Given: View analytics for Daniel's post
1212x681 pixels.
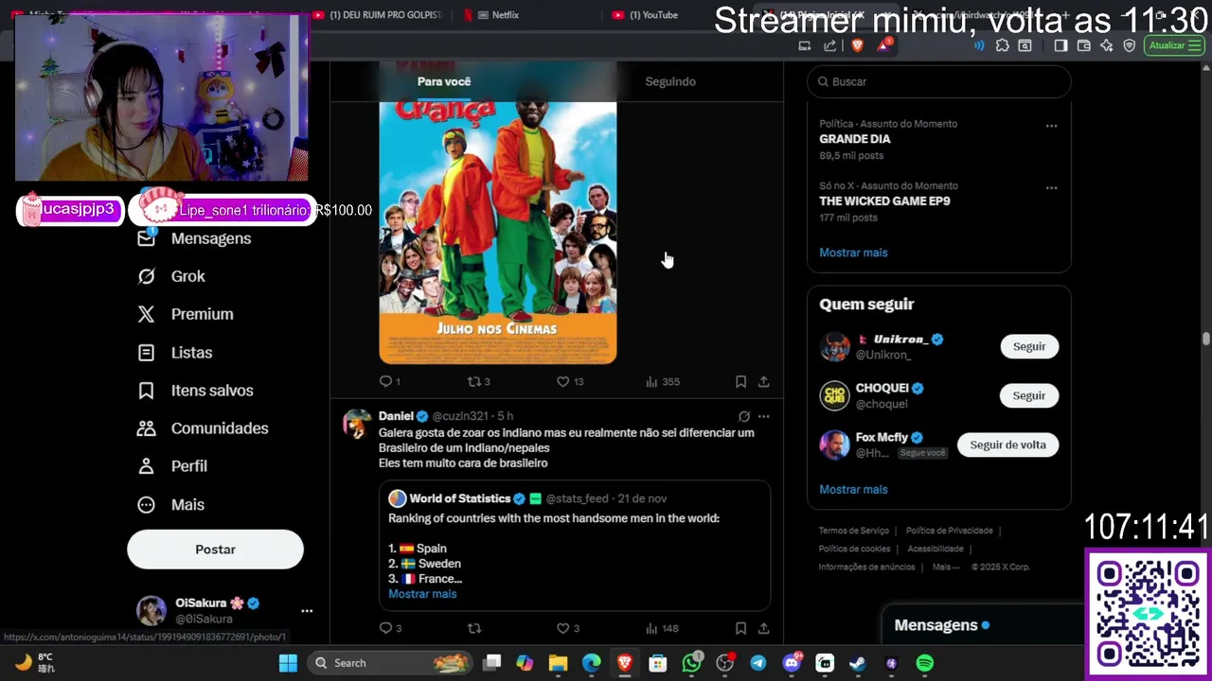Looking at the screenshot, I should coord(662,628).
